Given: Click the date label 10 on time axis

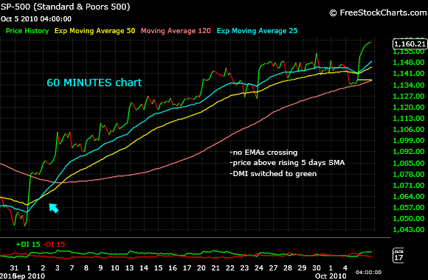Looking at the screenshot, I should tap(115, 268).
